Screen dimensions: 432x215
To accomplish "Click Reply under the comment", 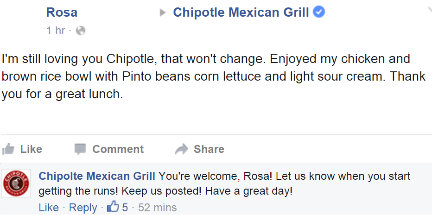I will (x=83, y=207).
